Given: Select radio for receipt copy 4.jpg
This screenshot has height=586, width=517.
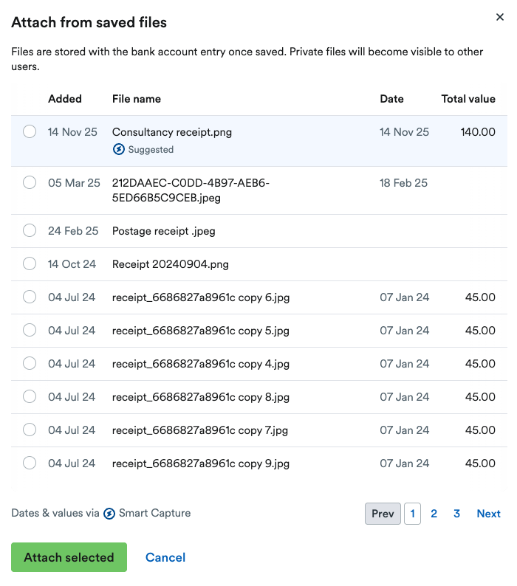Looking at the screenshot, I should (x=30, y=363).
